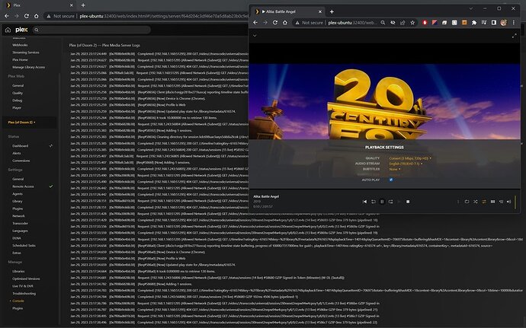Select Player under Plex Web

click(17, 107)
